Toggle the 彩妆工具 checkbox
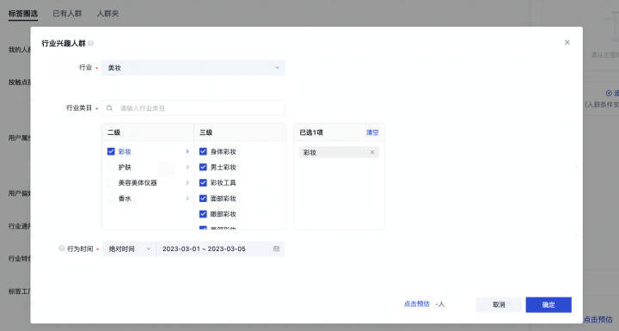Image resolution: width=619 pixels, height=331 pixels. pyautogui.click(x=203, y=182)
